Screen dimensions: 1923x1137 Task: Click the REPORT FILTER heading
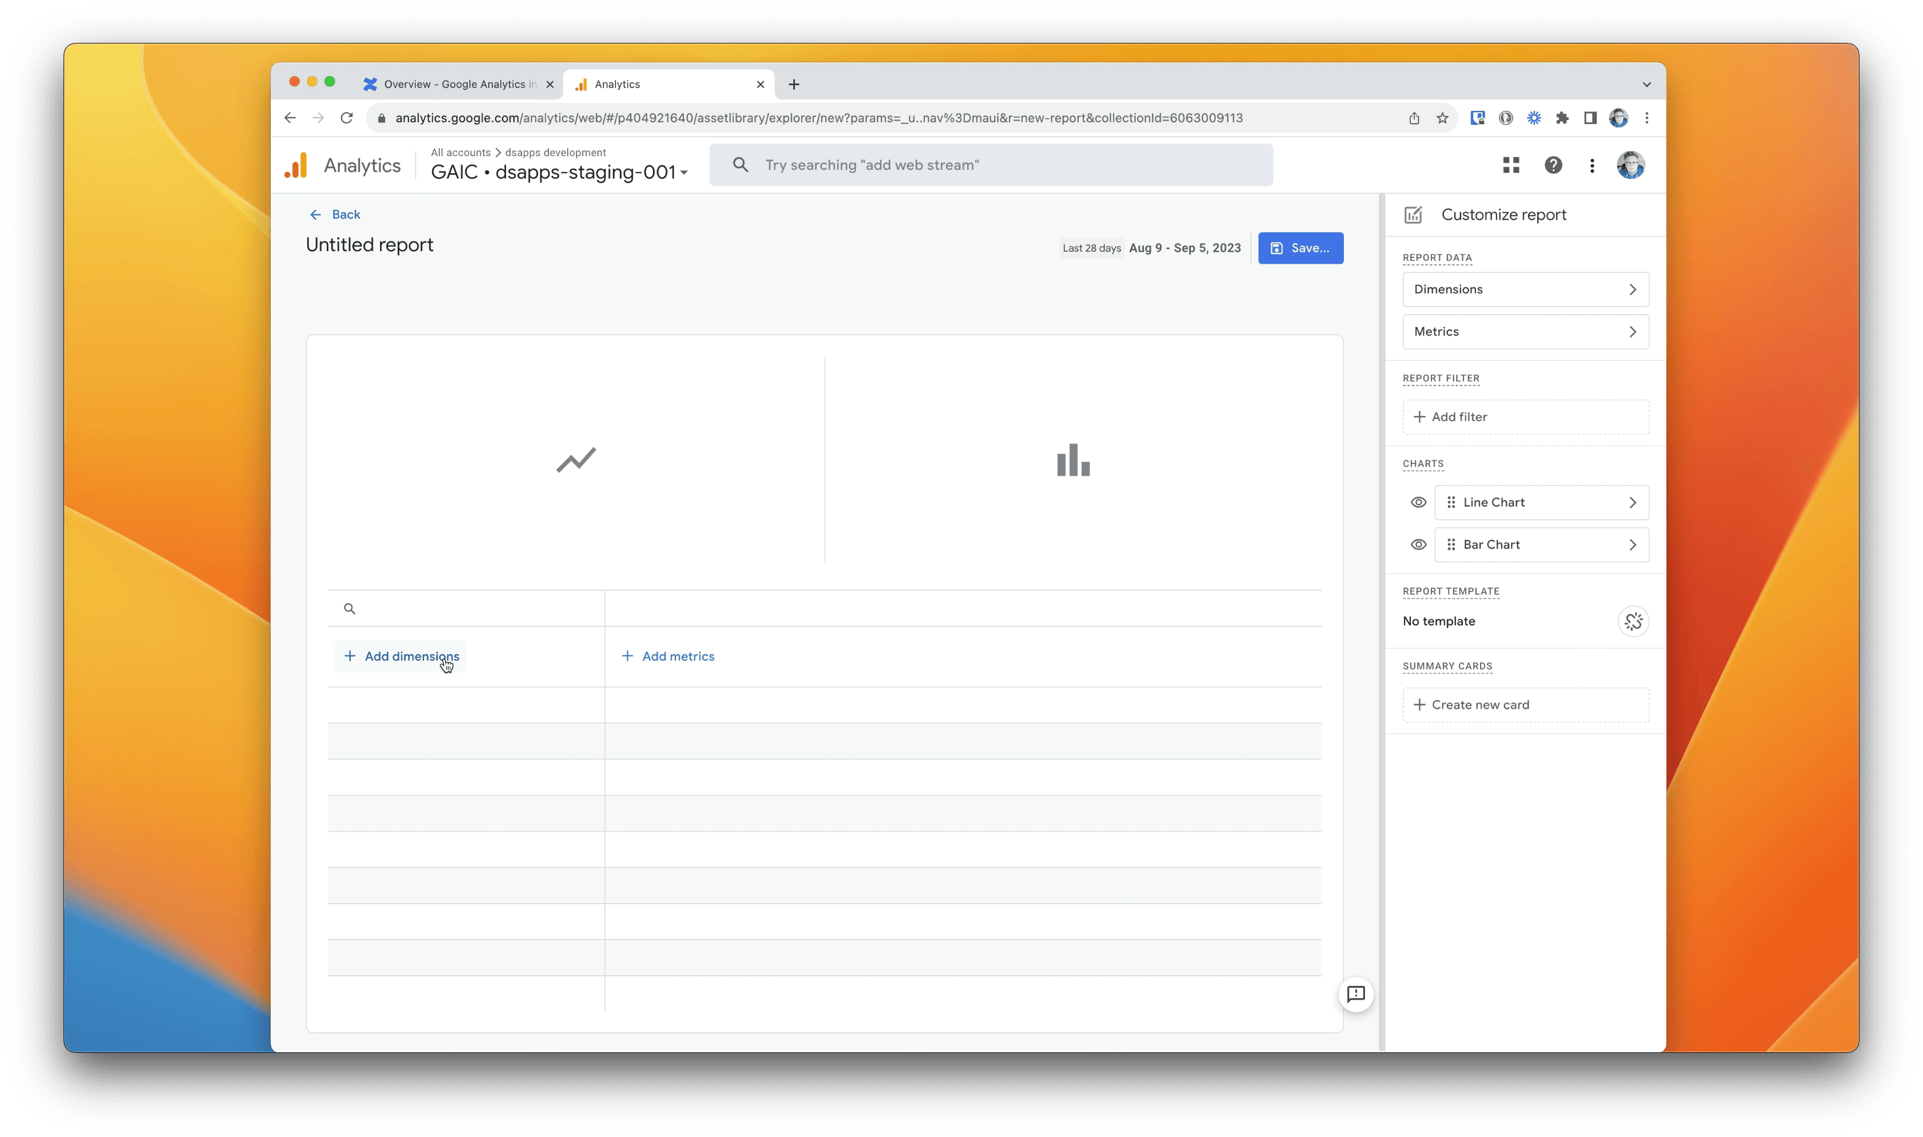pos(1441,377)
